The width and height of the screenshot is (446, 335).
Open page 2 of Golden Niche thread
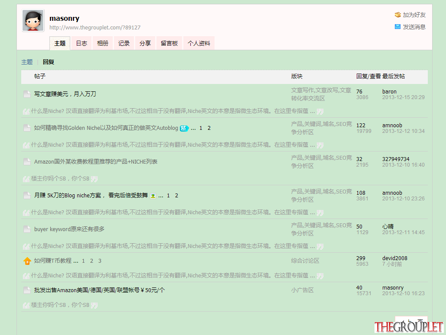click(209, 128)
